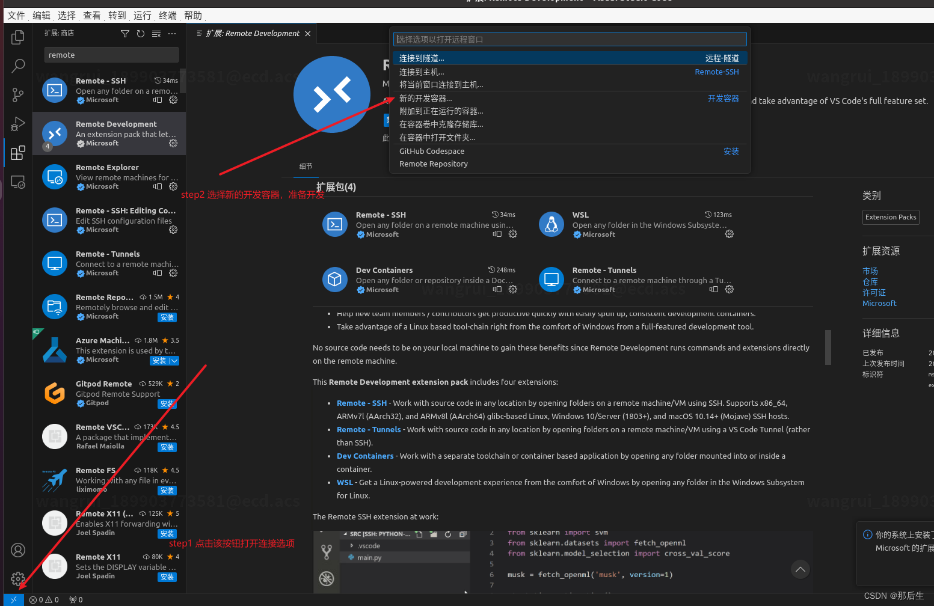934x606 pixels.
Task: Click the Extension Packs category tag
Action: coord(891,217)
